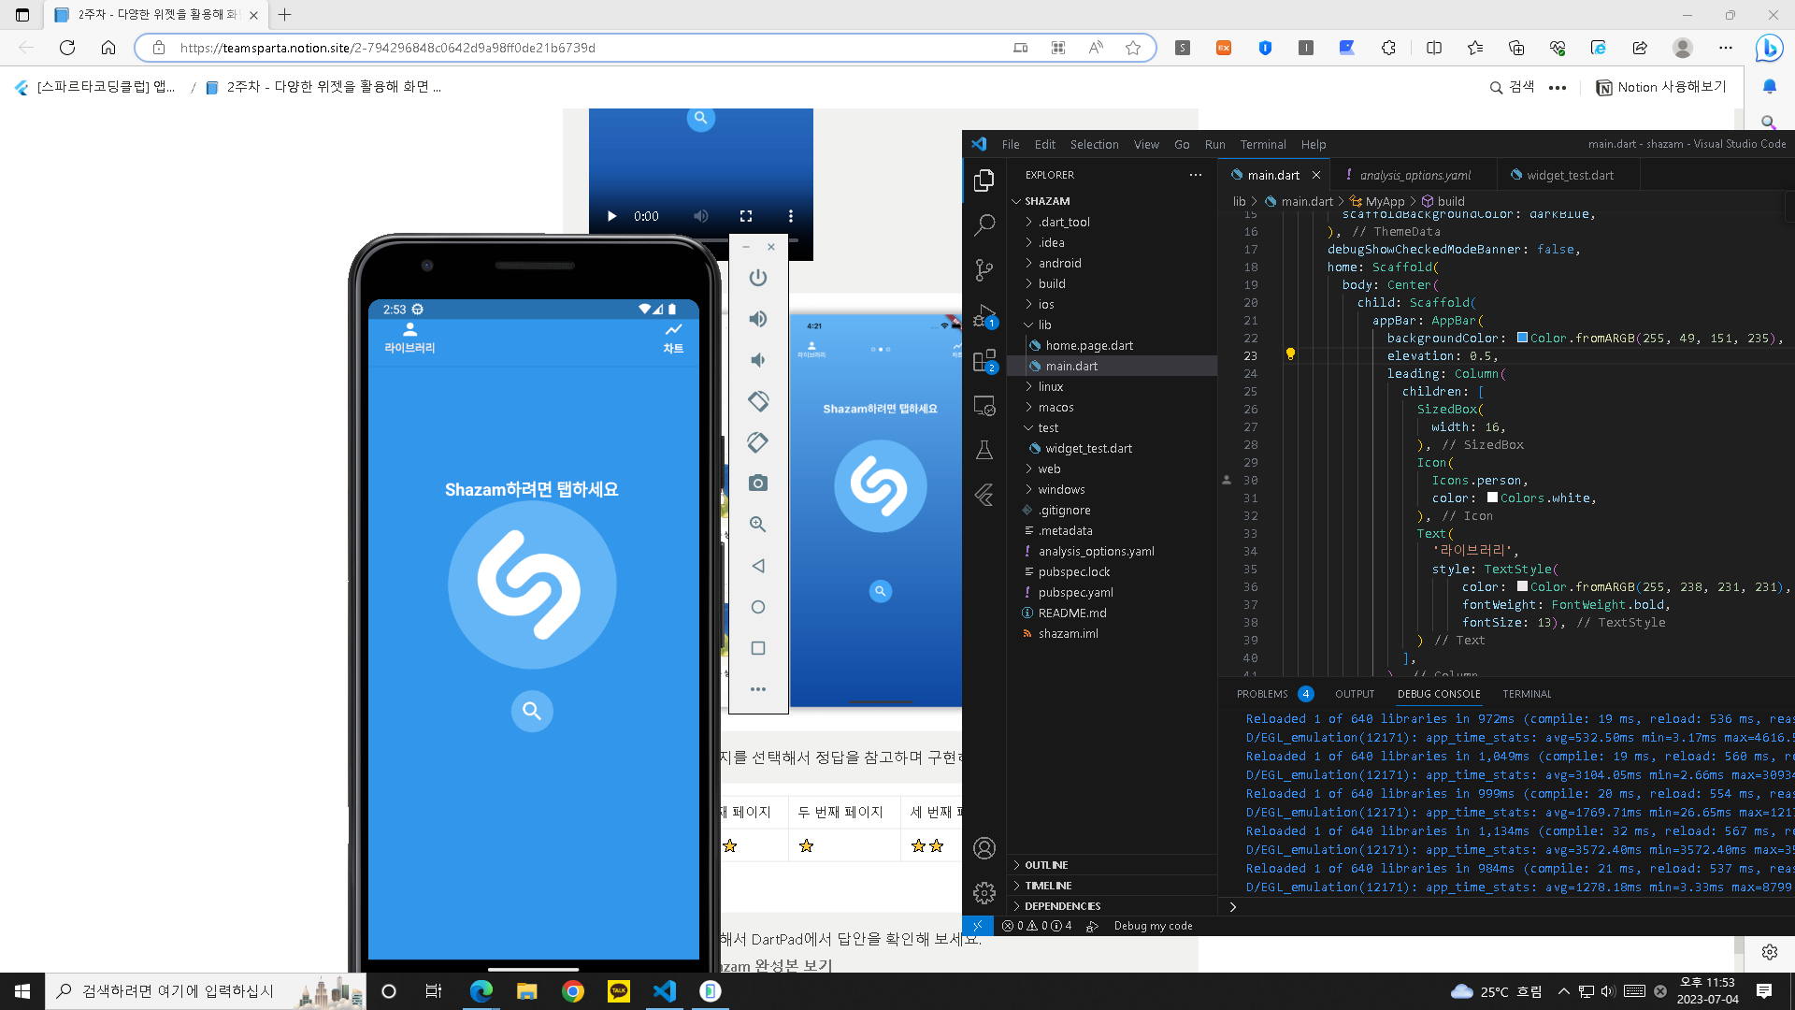Viewport: 1795px width, 1010px height.
Task: Open the VS Code Selection menu
Action: [1094, 144]
